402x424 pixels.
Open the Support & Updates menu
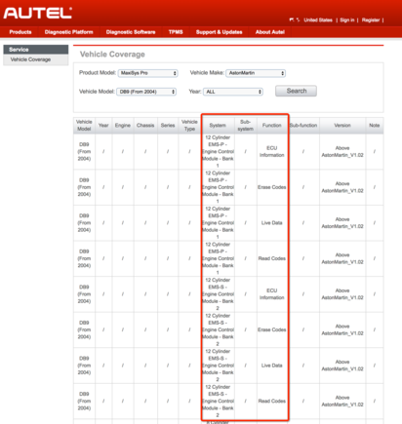(219, 32)
